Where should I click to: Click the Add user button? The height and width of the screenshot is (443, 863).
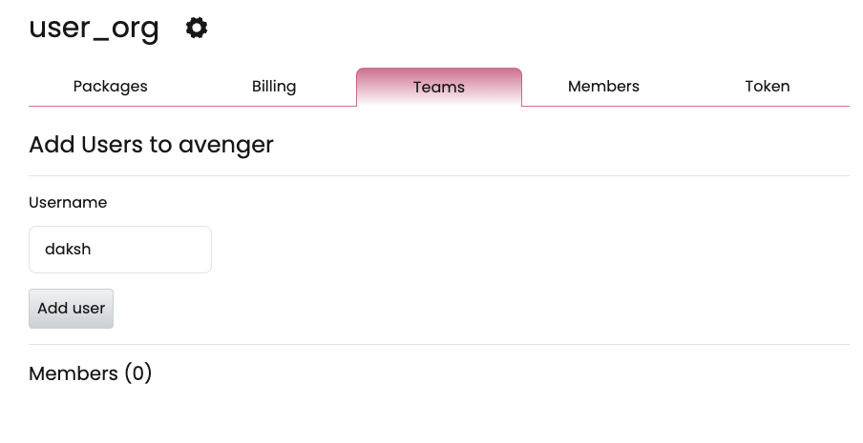tap(71, 309)
